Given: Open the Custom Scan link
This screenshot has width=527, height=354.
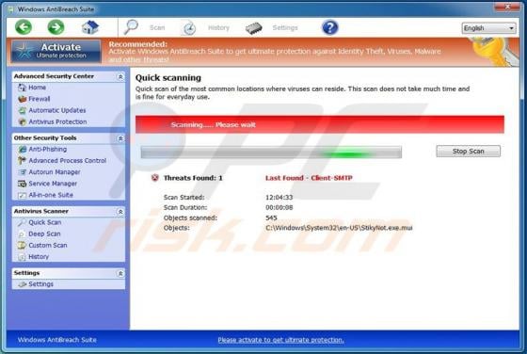Looking at the screenshot, I should pos(48,246).
